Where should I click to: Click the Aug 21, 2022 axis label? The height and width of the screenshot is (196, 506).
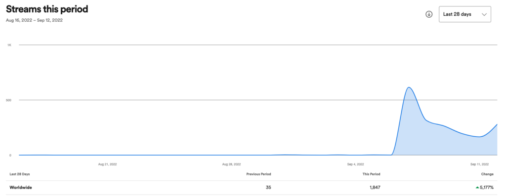(x=107, y=164)
